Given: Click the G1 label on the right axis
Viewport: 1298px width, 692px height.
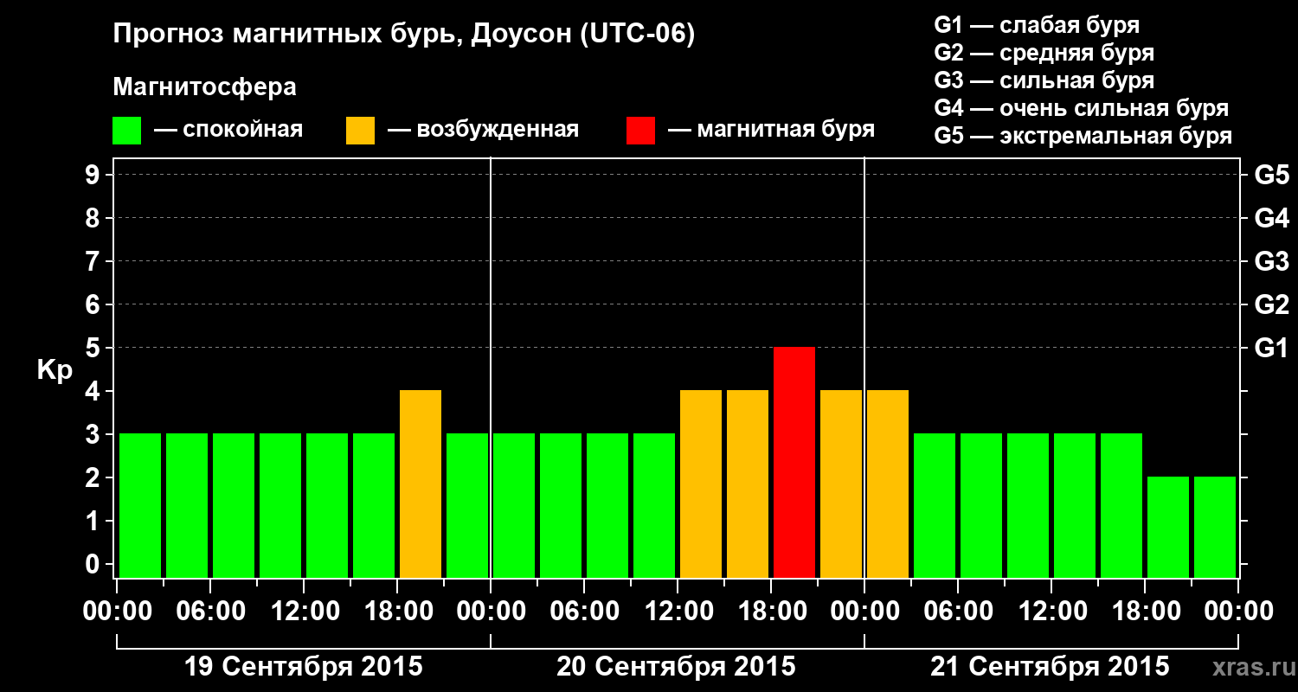Looking at the screenshot, I should (x=1271, y=348).
